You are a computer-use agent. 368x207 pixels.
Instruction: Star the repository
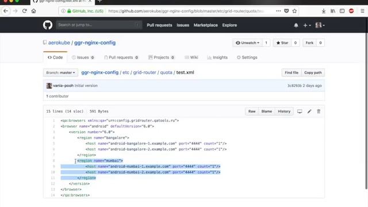click(282, 43)
